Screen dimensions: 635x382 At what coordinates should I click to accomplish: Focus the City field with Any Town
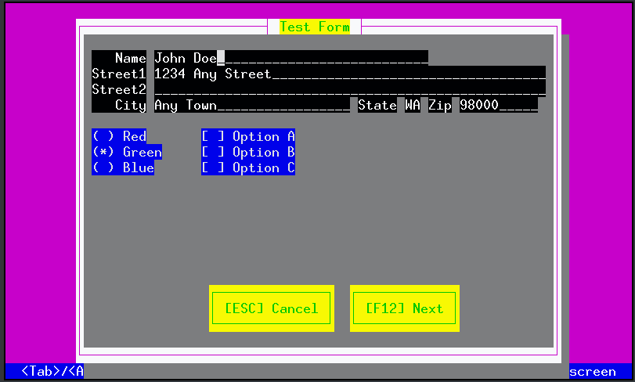(252, 105)
